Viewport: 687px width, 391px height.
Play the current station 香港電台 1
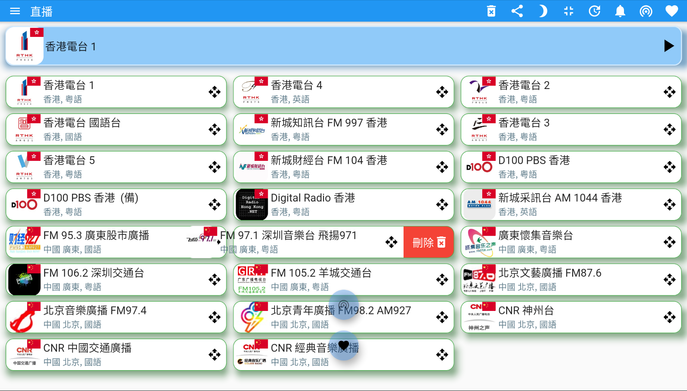point(669,46)
